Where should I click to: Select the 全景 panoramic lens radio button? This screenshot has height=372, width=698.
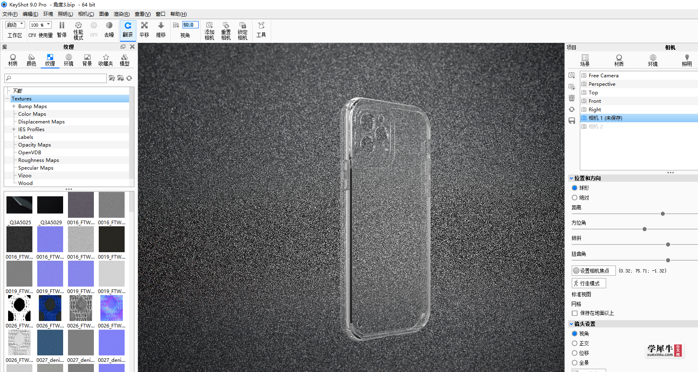pos(575,363)
